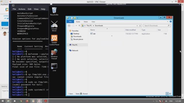Open File Explorer from the taskbar
Image resolution: width=184 pixels, height=103 pixels.
(8, 101)
